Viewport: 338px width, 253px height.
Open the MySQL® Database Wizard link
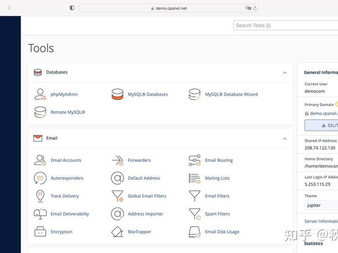(231, 94)
